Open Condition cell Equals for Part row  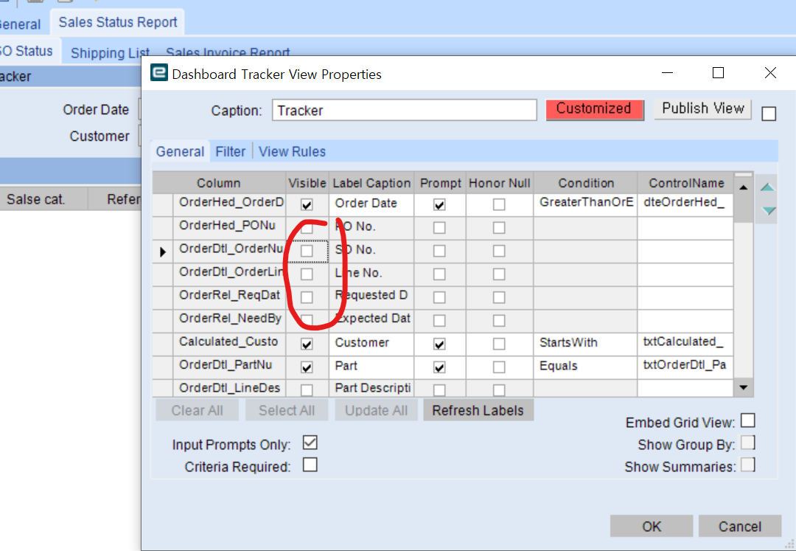tap(586, 367)
